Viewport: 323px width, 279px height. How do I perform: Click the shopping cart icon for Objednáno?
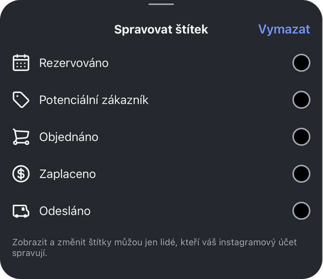tap(21, 137)
